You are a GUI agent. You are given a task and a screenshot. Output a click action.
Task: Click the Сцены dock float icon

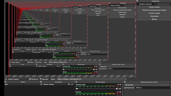click(5, 82)
